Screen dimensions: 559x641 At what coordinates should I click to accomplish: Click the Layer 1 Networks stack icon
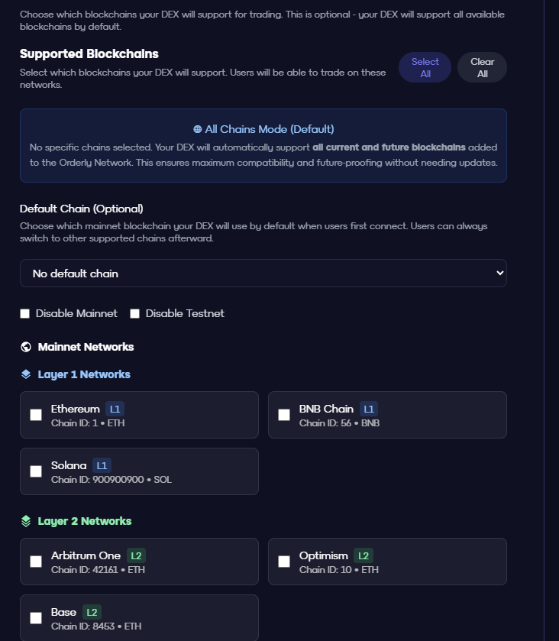[x=26, y=374]
